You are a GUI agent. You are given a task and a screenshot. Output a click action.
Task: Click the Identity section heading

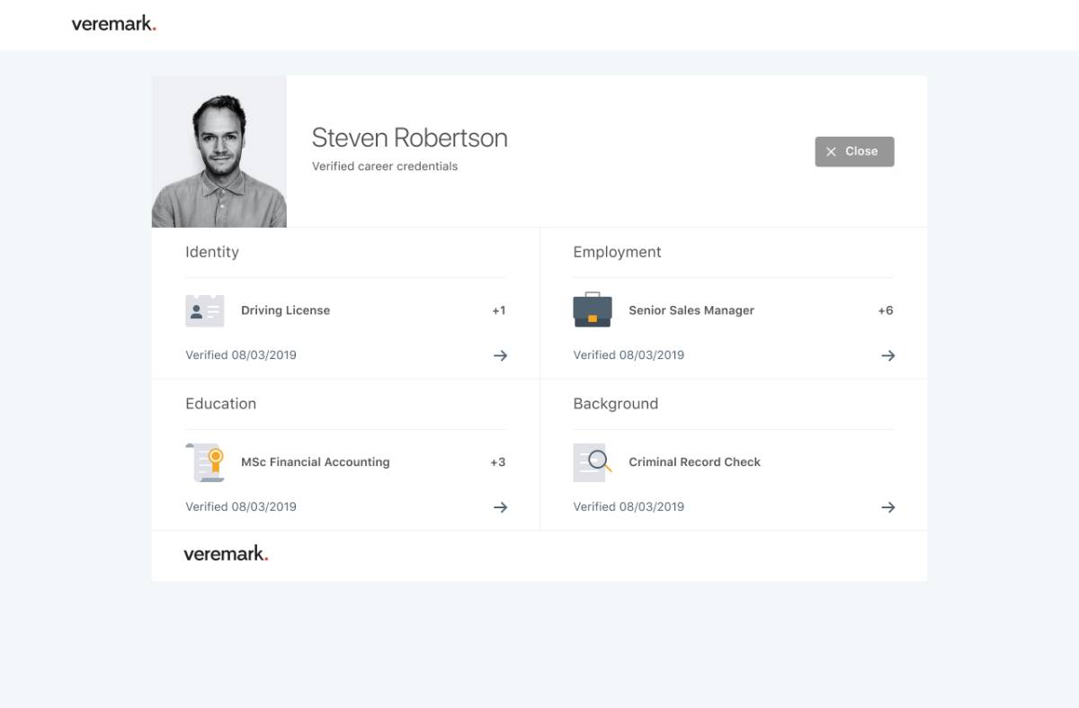click(212, 252)
